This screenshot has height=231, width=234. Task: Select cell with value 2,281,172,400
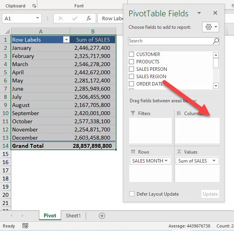coord(93,80)
